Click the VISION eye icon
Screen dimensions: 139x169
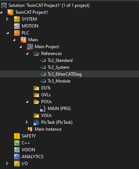(x=17, y=150)
